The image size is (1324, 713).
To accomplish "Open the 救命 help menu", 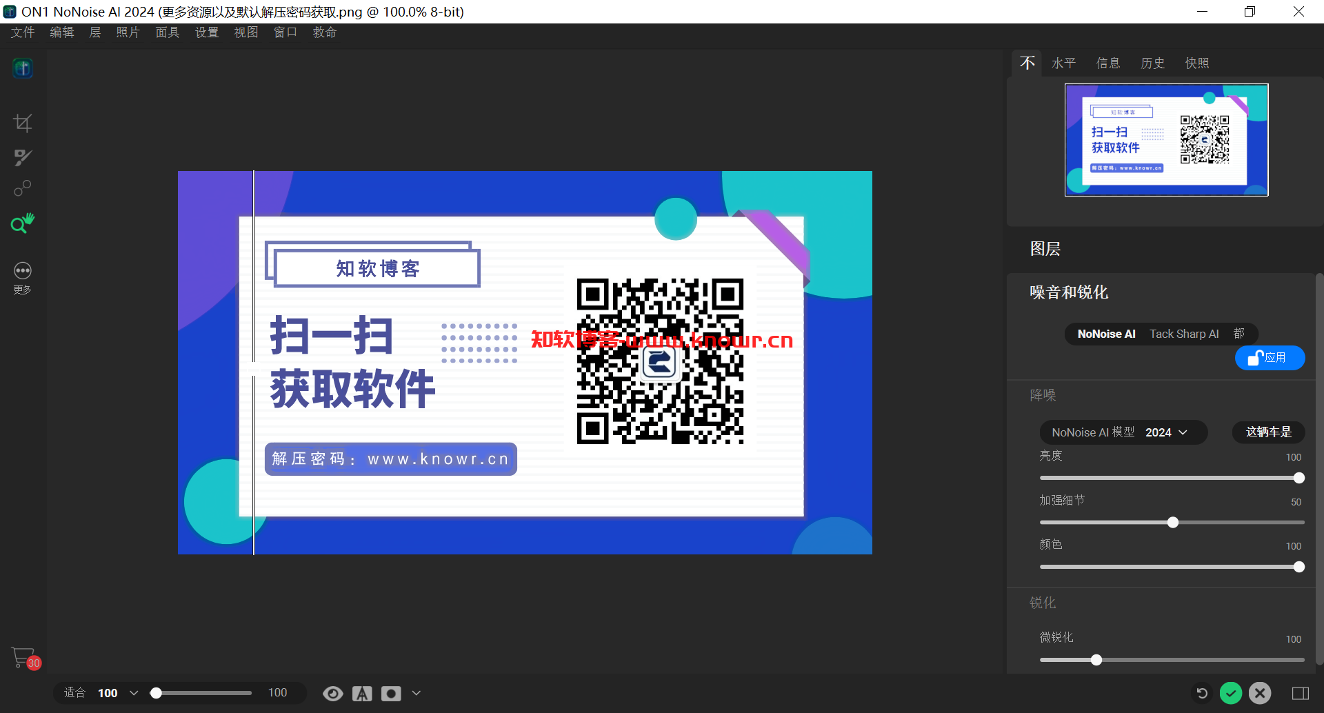I will coord(325,32).
